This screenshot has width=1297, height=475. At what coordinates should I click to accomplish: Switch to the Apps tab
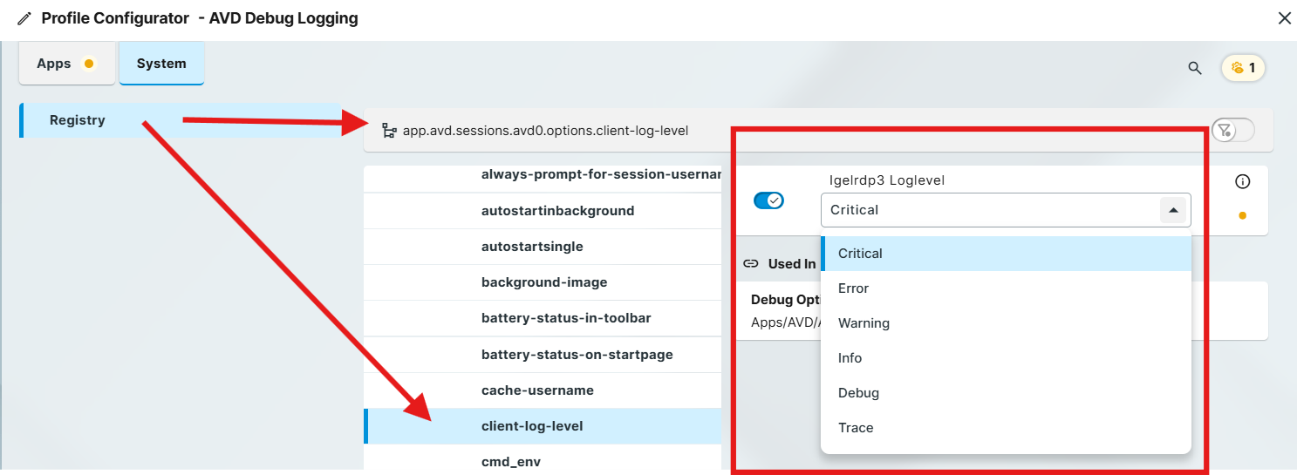55,64
